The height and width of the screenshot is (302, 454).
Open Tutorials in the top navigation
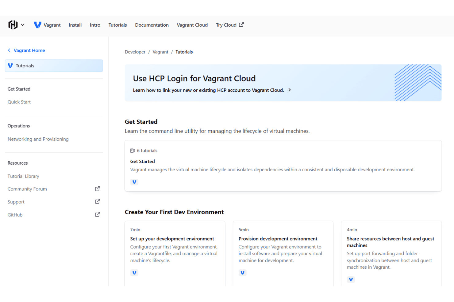click(118, 25)
